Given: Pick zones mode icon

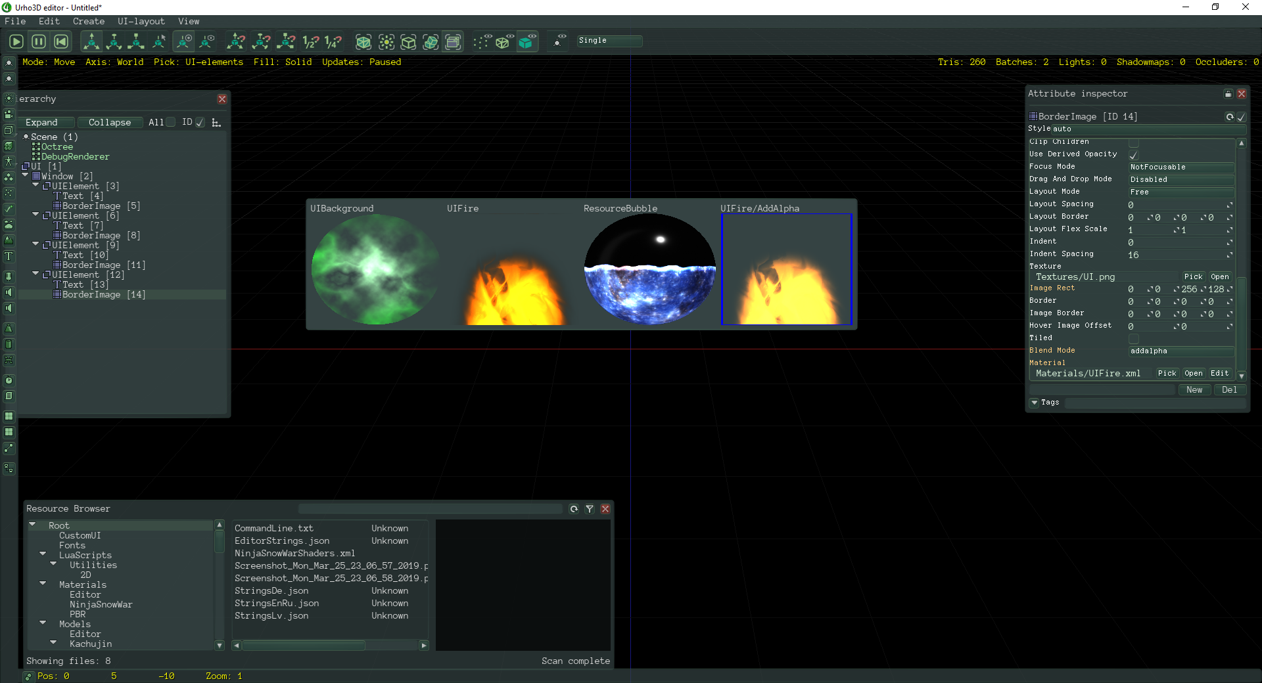Looking at the screenshot, I should point(408,42).
